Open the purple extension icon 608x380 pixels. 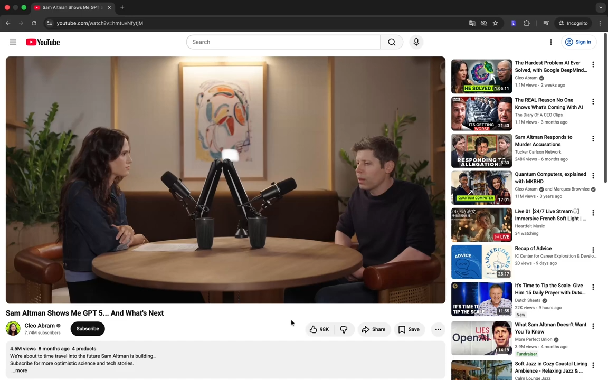514,23
